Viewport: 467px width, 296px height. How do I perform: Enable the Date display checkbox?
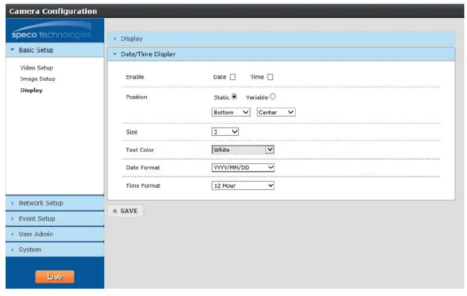(233, 77)
